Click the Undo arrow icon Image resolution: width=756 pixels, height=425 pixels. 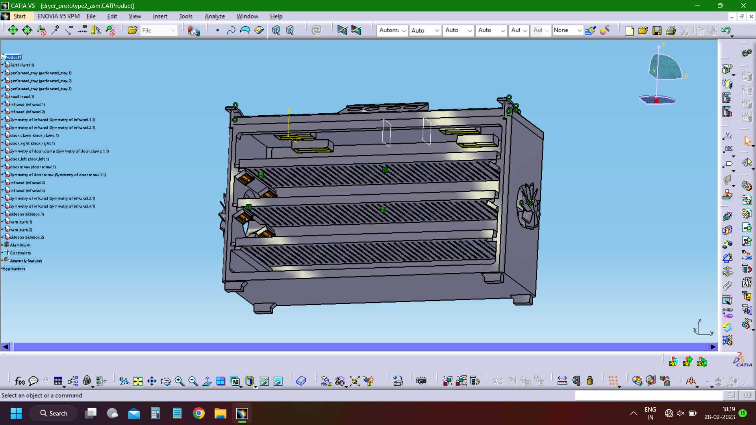coord(726,31)
